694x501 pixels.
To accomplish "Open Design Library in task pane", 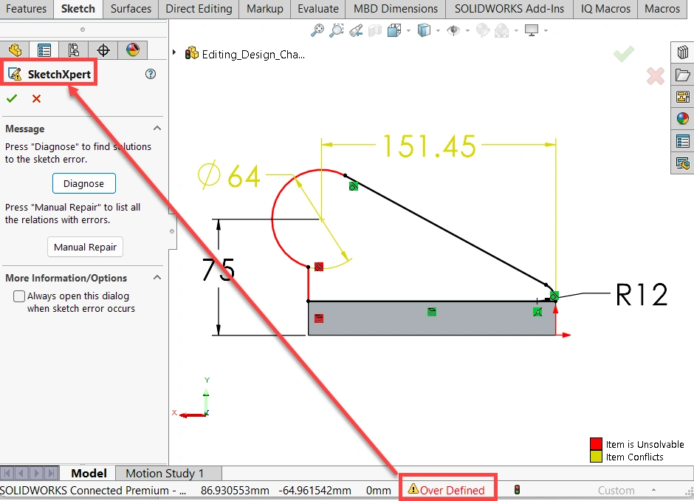I will [x=682, y=52].
